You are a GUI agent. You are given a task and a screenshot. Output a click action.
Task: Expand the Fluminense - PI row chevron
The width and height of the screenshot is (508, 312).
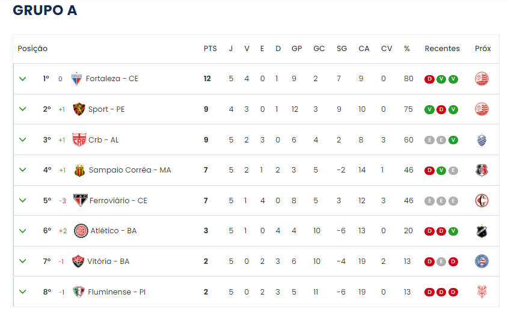[x=23, y=292]
